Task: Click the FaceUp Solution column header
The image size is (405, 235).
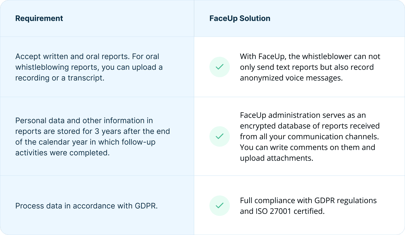Action: 240,18
